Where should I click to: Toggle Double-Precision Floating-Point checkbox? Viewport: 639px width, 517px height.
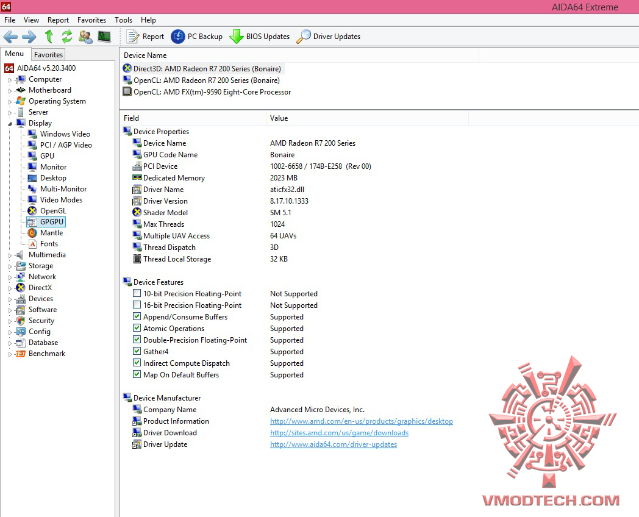point(137,340)
